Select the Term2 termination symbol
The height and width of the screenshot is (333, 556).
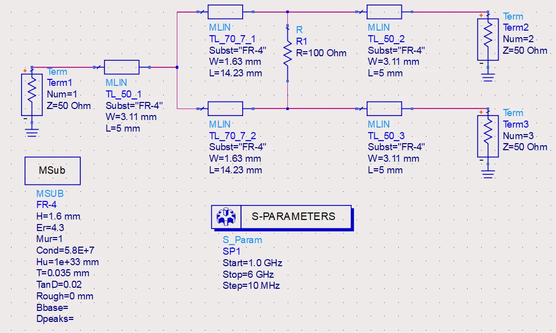[x=488, y=39]
